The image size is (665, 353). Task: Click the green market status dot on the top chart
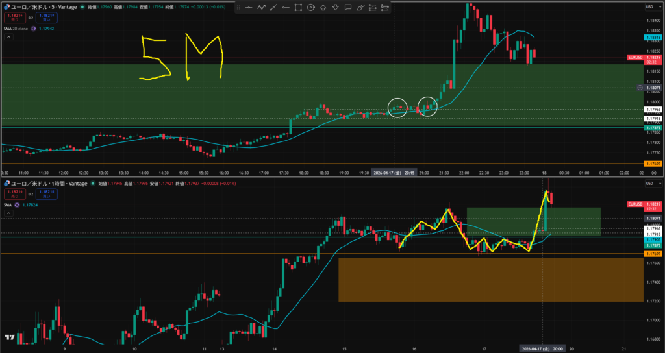84,7
